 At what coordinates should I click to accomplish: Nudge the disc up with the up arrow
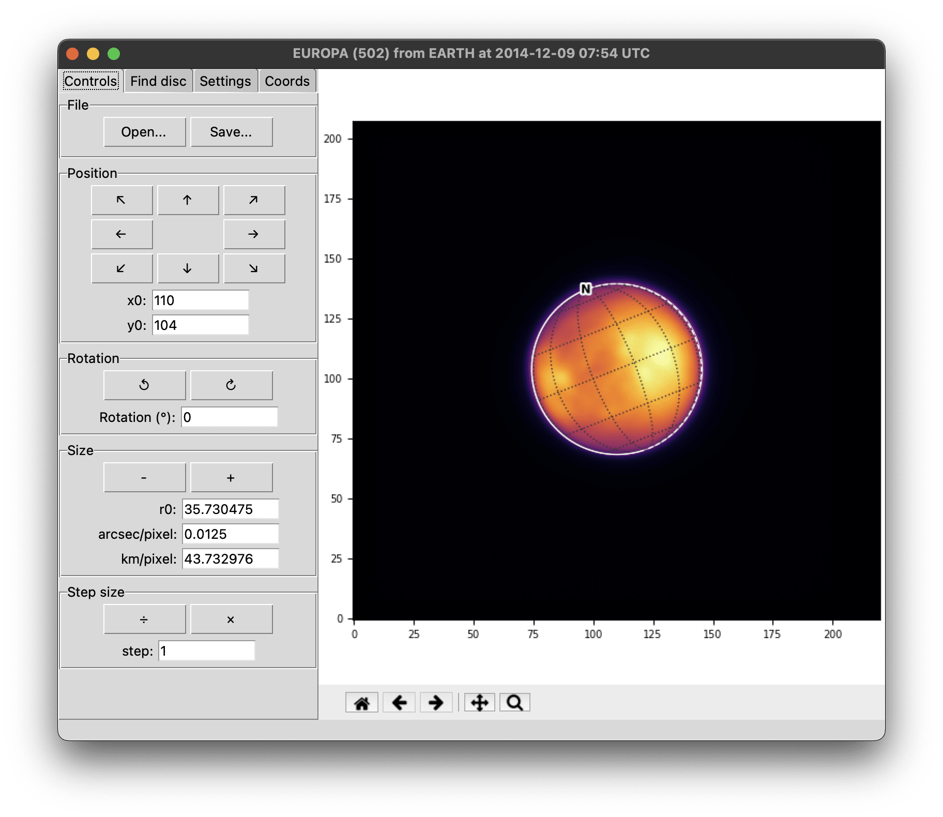[x=188, y=200]
